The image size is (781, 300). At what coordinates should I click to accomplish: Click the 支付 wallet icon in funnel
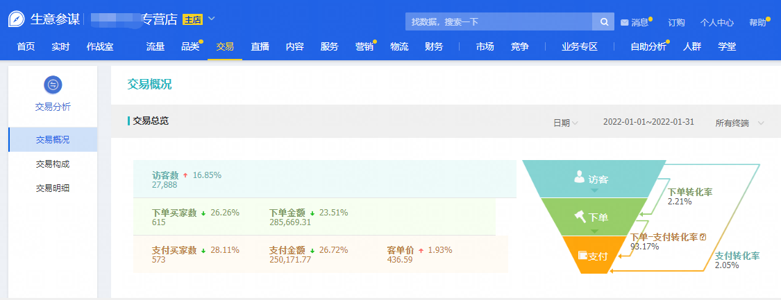582,255
